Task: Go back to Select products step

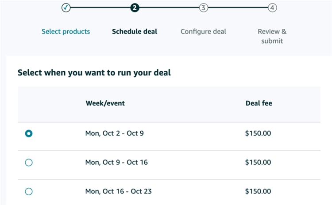Action: coord(66,31)
